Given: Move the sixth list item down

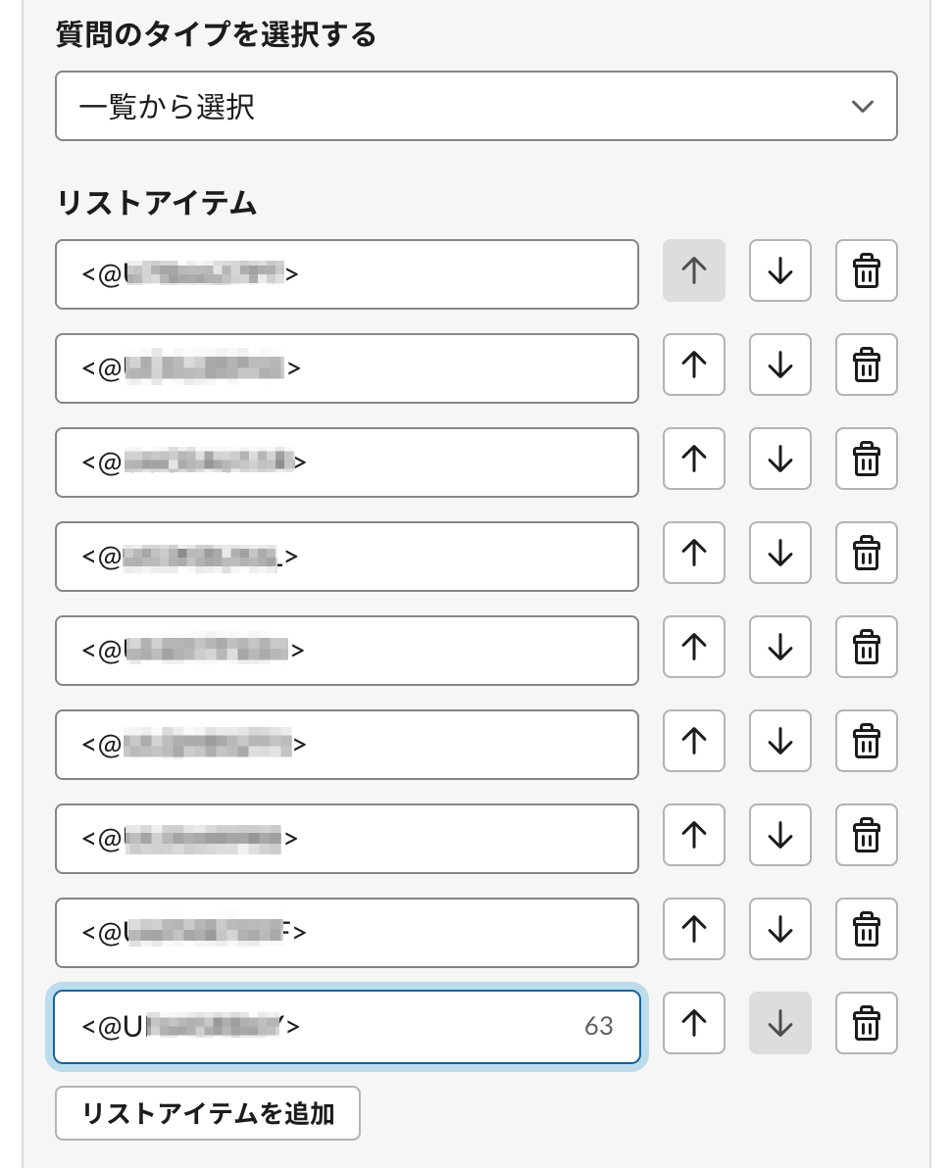Looking at the screenshot, I should pyautogui.click(x=779, y=741).
